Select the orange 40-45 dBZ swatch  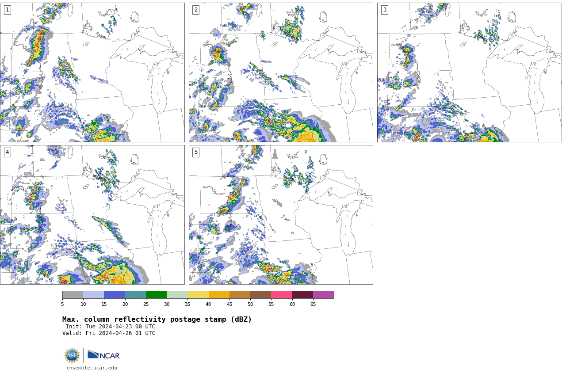tap(219, 295)
